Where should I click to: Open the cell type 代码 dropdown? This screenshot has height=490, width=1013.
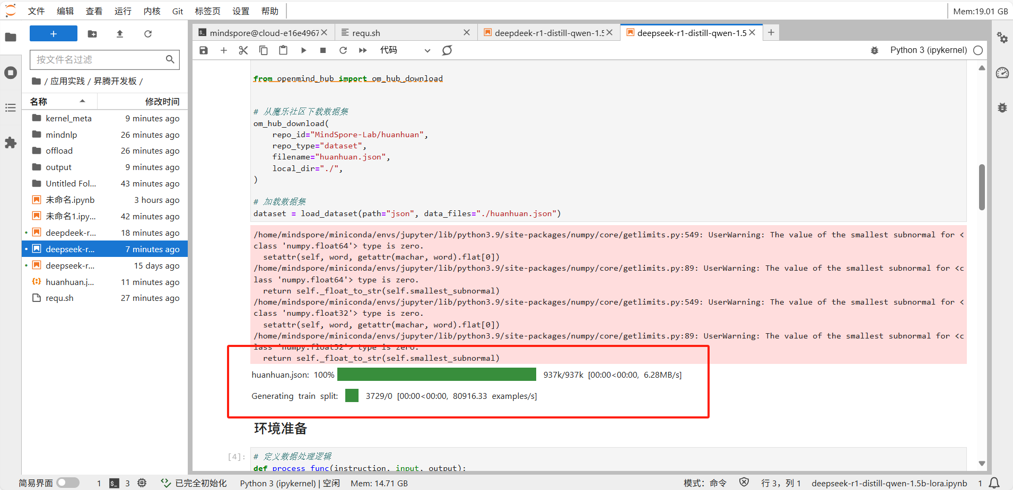[405, 50]
